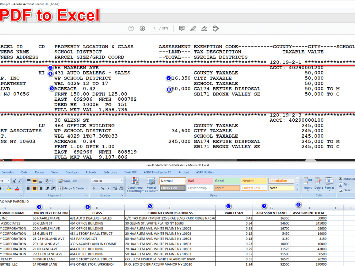355x266 pixels.
Task: Toggle Align Text Left
Action: pyautogui.click(x=28, y=188)
